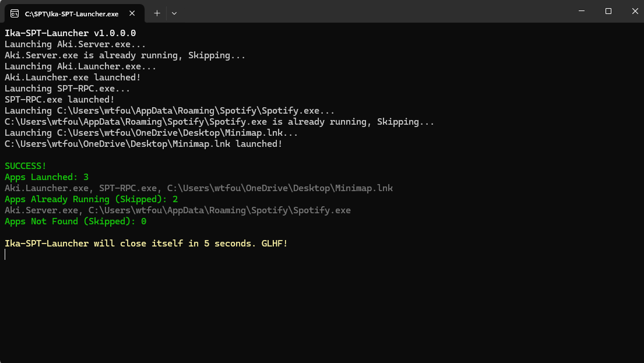This screenshot has height=363, width=644.
Task: Click the terminal icon on the tab
Action: pos(15,13)
